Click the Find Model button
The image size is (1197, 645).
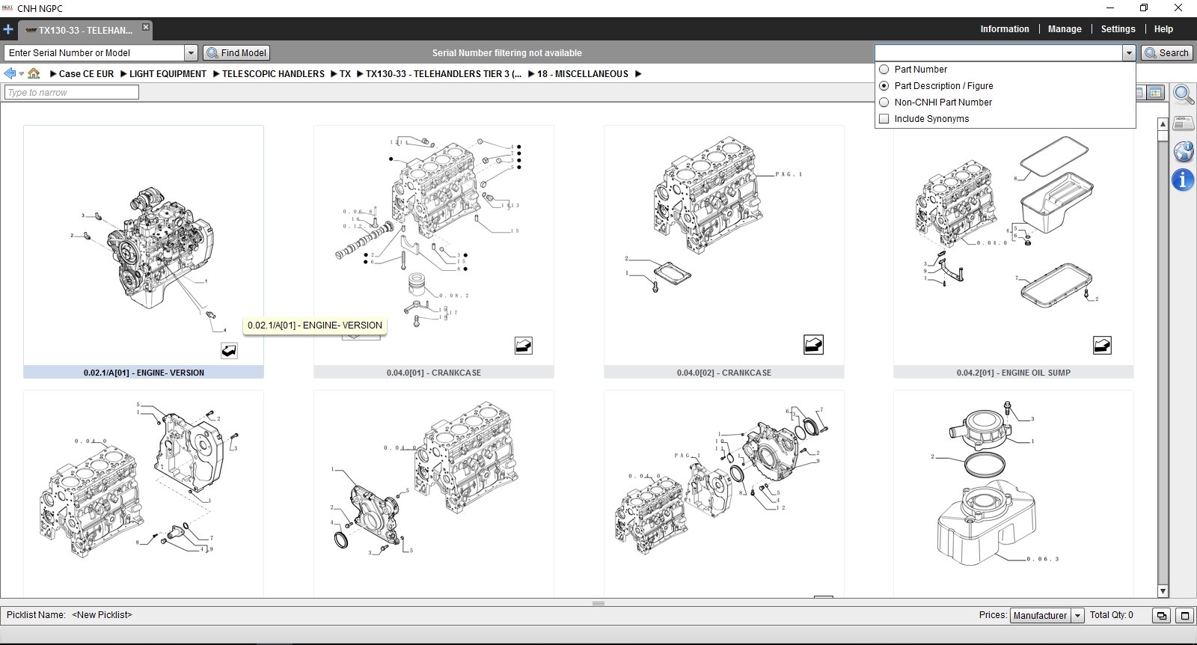(236, 52)
